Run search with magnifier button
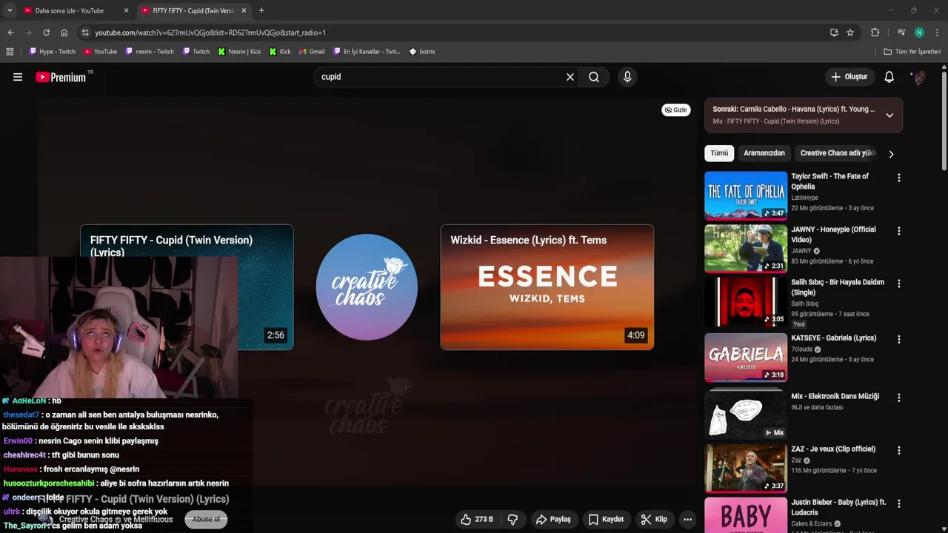948x533 pixels. click(594, 77)
